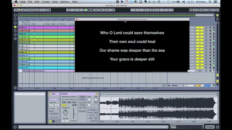Enable Draw Mode pencil tool
This screenshot has height=130, width=232.
tap(113, 10)
